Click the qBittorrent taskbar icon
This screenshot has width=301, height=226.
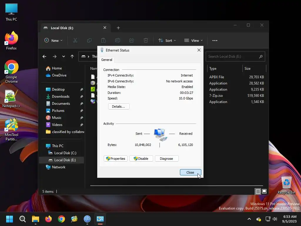point(87,219)
